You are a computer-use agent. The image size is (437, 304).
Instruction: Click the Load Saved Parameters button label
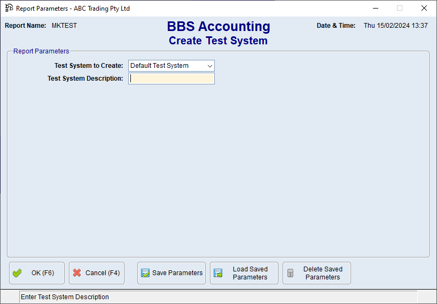pyautogui.click(x=250, y=273)
